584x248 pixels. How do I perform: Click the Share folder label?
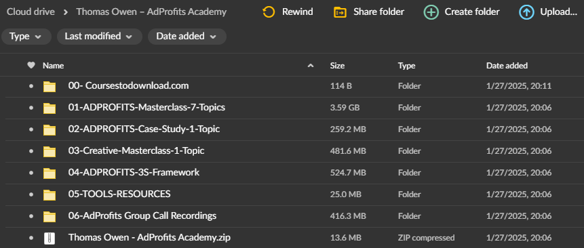click(x=378, y=12)
